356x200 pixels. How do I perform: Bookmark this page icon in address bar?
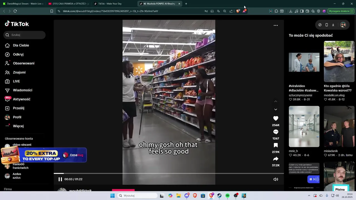pyautogui.click(x=52, y=11)
